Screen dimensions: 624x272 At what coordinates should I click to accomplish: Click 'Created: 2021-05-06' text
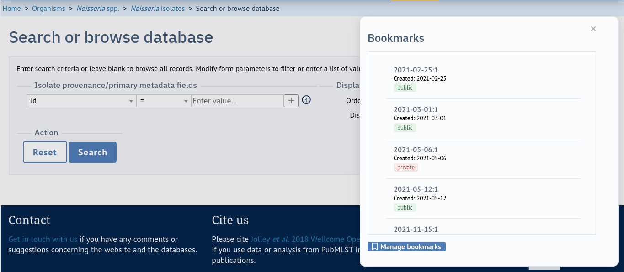pos(420,158)
